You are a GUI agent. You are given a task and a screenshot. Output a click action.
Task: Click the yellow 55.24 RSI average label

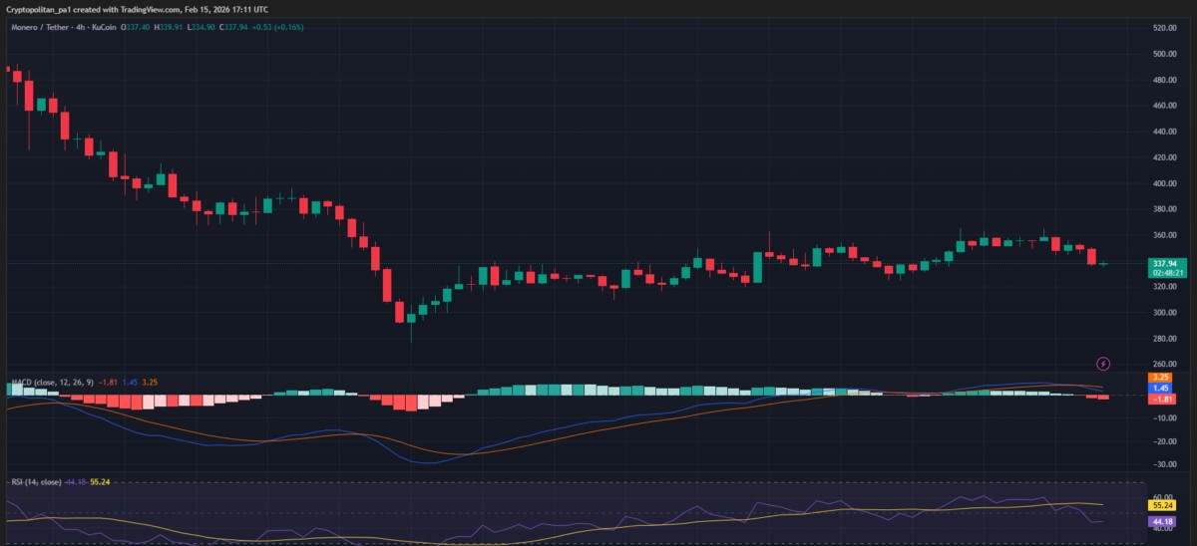tap(1162, 505)
